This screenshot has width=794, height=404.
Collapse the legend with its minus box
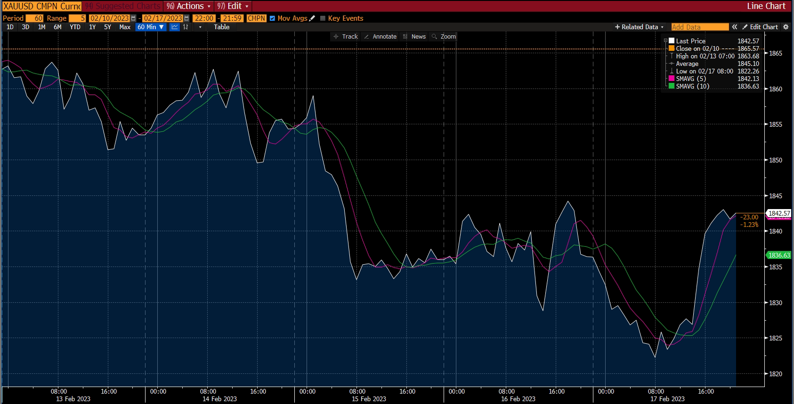tap(665, 41)
